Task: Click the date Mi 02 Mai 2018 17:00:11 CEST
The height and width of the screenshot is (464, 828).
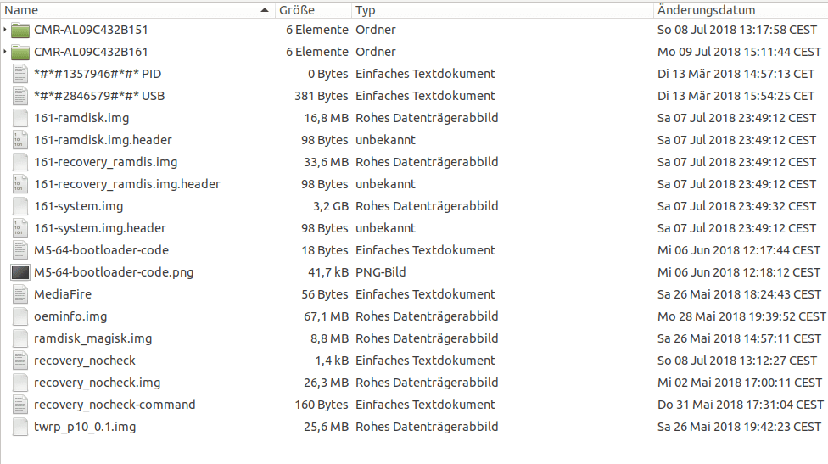Action: [x=739, y=383]
